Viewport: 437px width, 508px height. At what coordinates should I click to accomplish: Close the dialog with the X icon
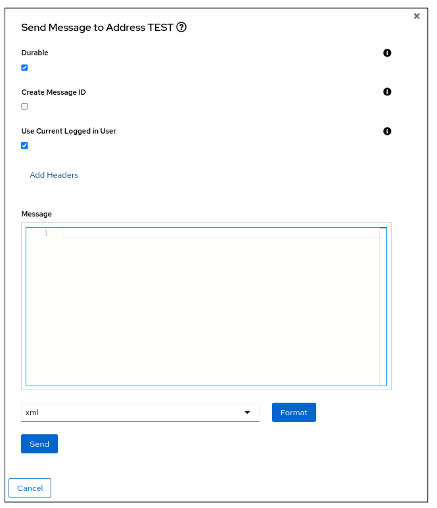[x=417, y=16]
